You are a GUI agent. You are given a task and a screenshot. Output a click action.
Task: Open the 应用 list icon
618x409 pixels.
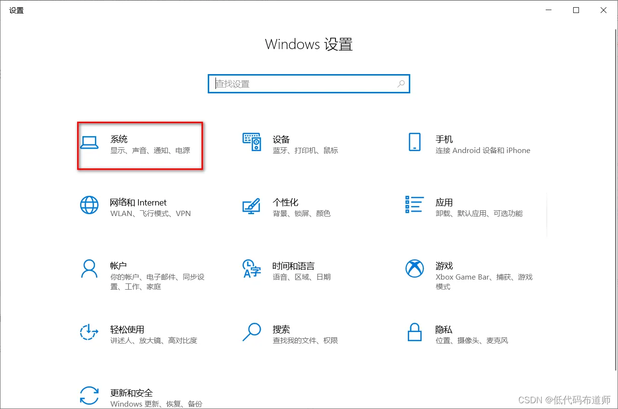[415, 204]
